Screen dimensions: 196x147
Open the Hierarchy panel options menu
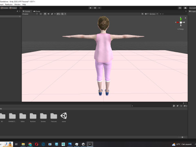click(20, 11)
